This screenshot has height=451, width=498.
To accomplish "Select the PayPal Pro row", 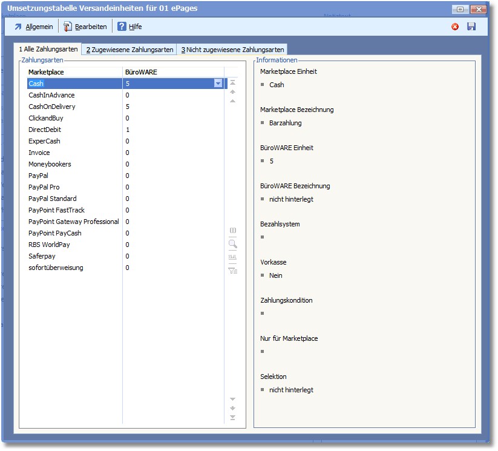I will [44, 187].
